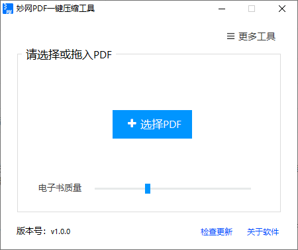The image size is (298, 250).
Task: Close the 妙网PDF一键压缩工具 window
Action: point(282,9)
